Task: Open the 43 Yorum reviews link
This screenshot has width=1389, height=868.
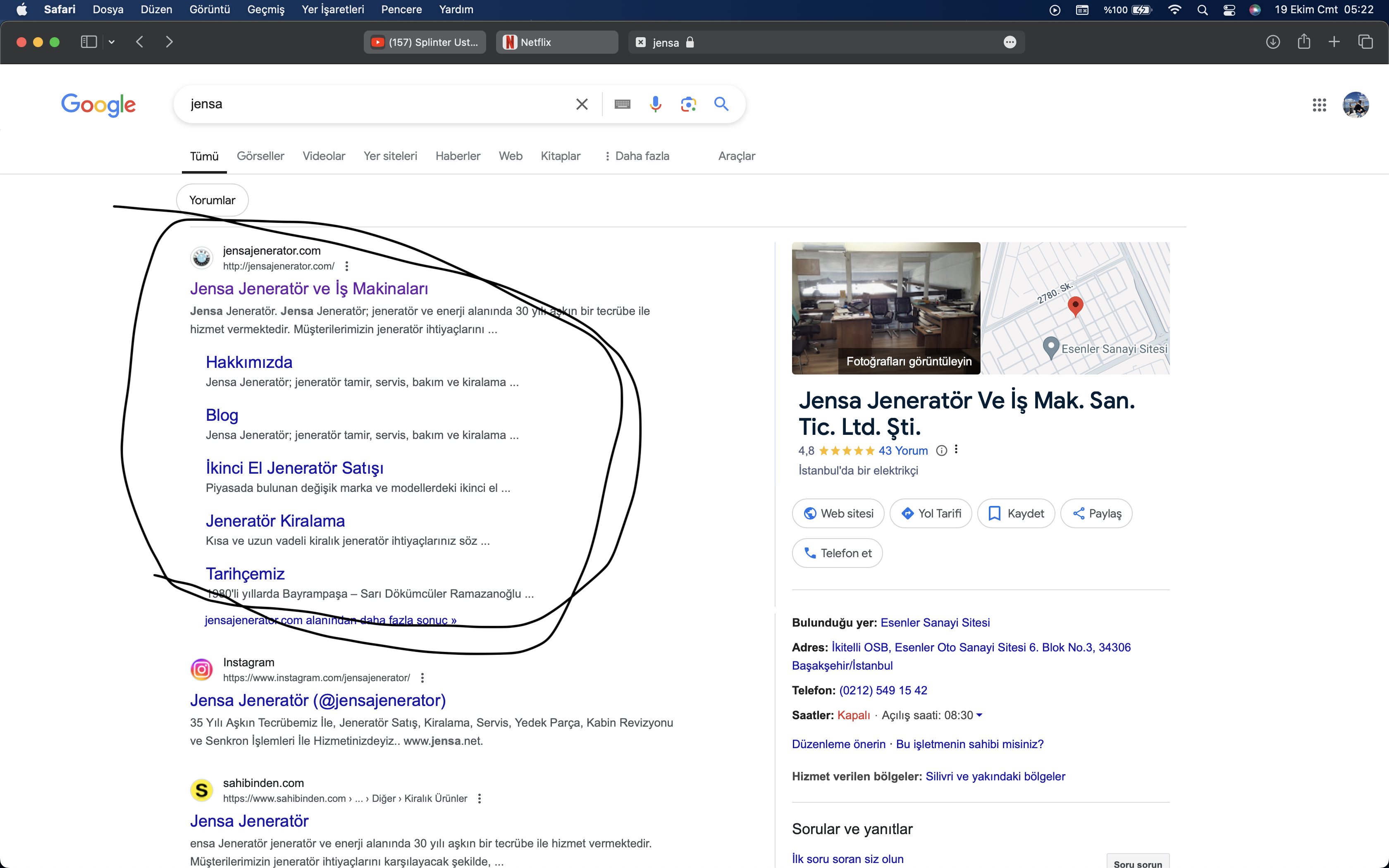Action: [x=903, y=451]
